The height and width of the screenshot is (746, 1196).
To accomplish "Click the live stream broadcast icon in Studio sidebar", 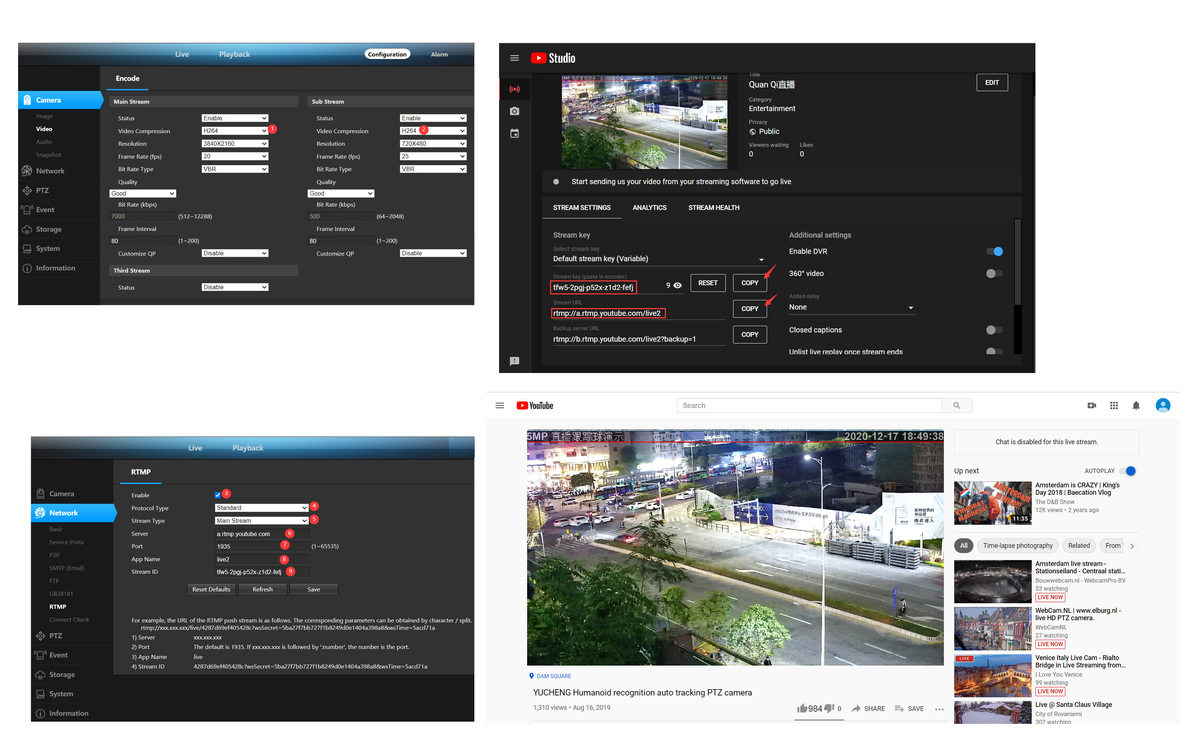I will point(514,89).
